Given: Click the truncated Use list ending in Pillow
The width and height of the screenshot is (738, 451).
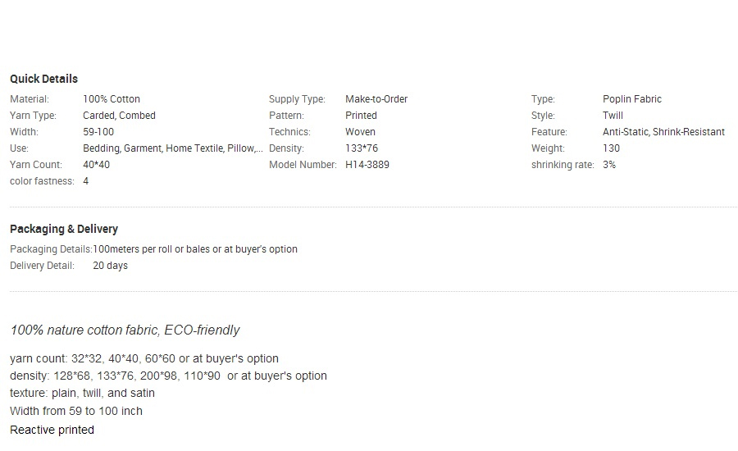Looking at the screenshot, I should pos(173,148).
